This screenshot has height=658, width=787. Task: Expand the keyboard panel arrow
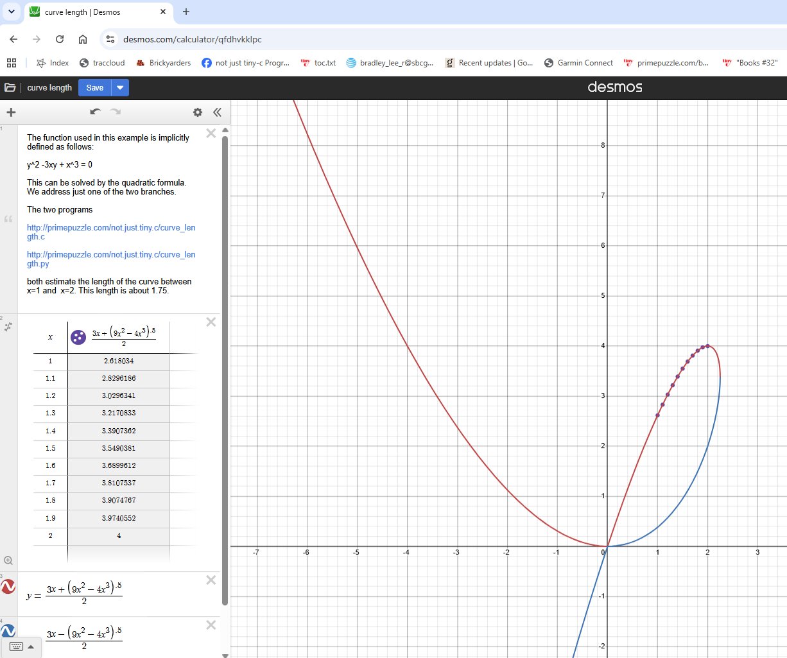coord(31,647)
